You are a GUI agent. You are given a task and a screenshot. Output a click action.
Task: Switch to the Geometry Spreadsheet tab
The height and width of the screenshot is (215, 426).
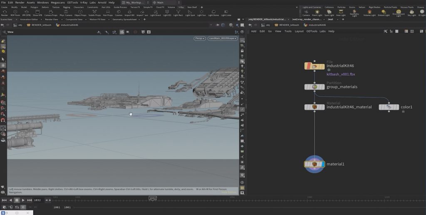tap(125, 20)
